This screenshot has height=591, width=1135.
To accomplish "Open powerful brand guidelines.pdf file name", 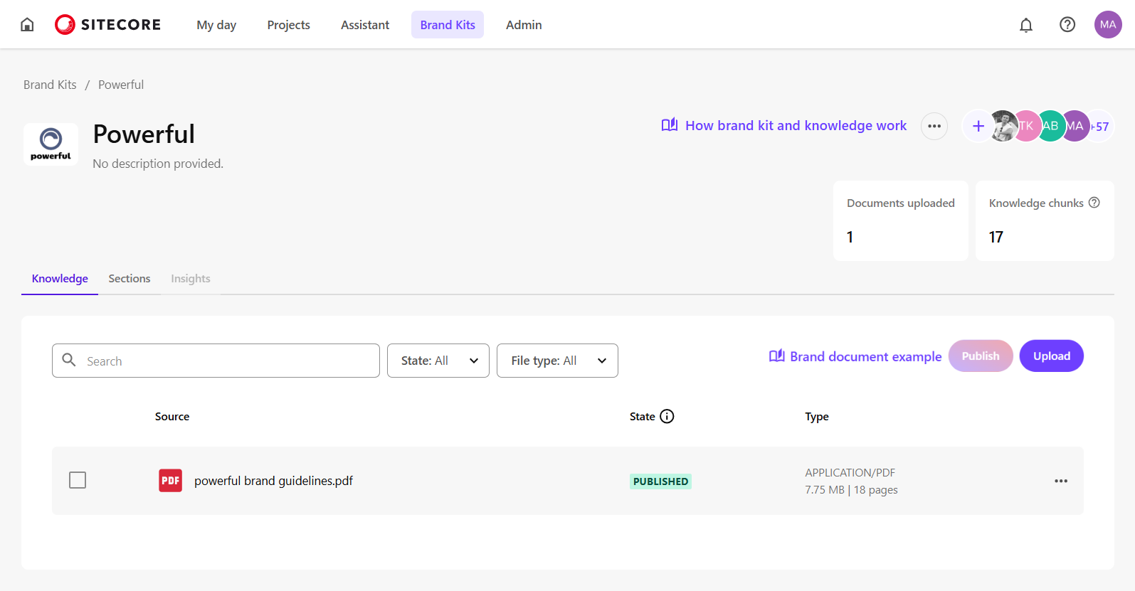I will pos(274,481).
